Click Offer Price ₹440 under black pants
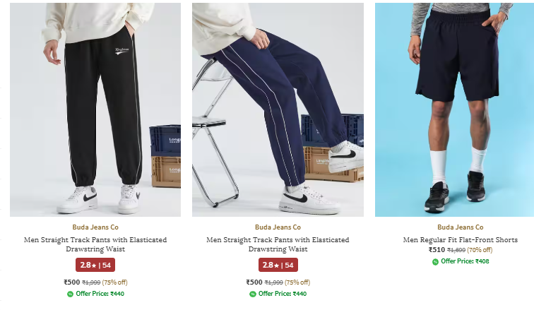The width and height of the screenshot is (534, 310). click(100, 294)
